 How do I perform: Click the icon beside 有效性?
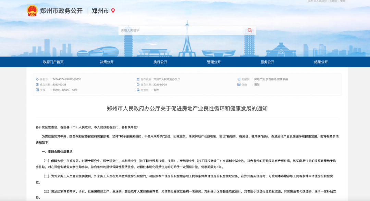138,90
